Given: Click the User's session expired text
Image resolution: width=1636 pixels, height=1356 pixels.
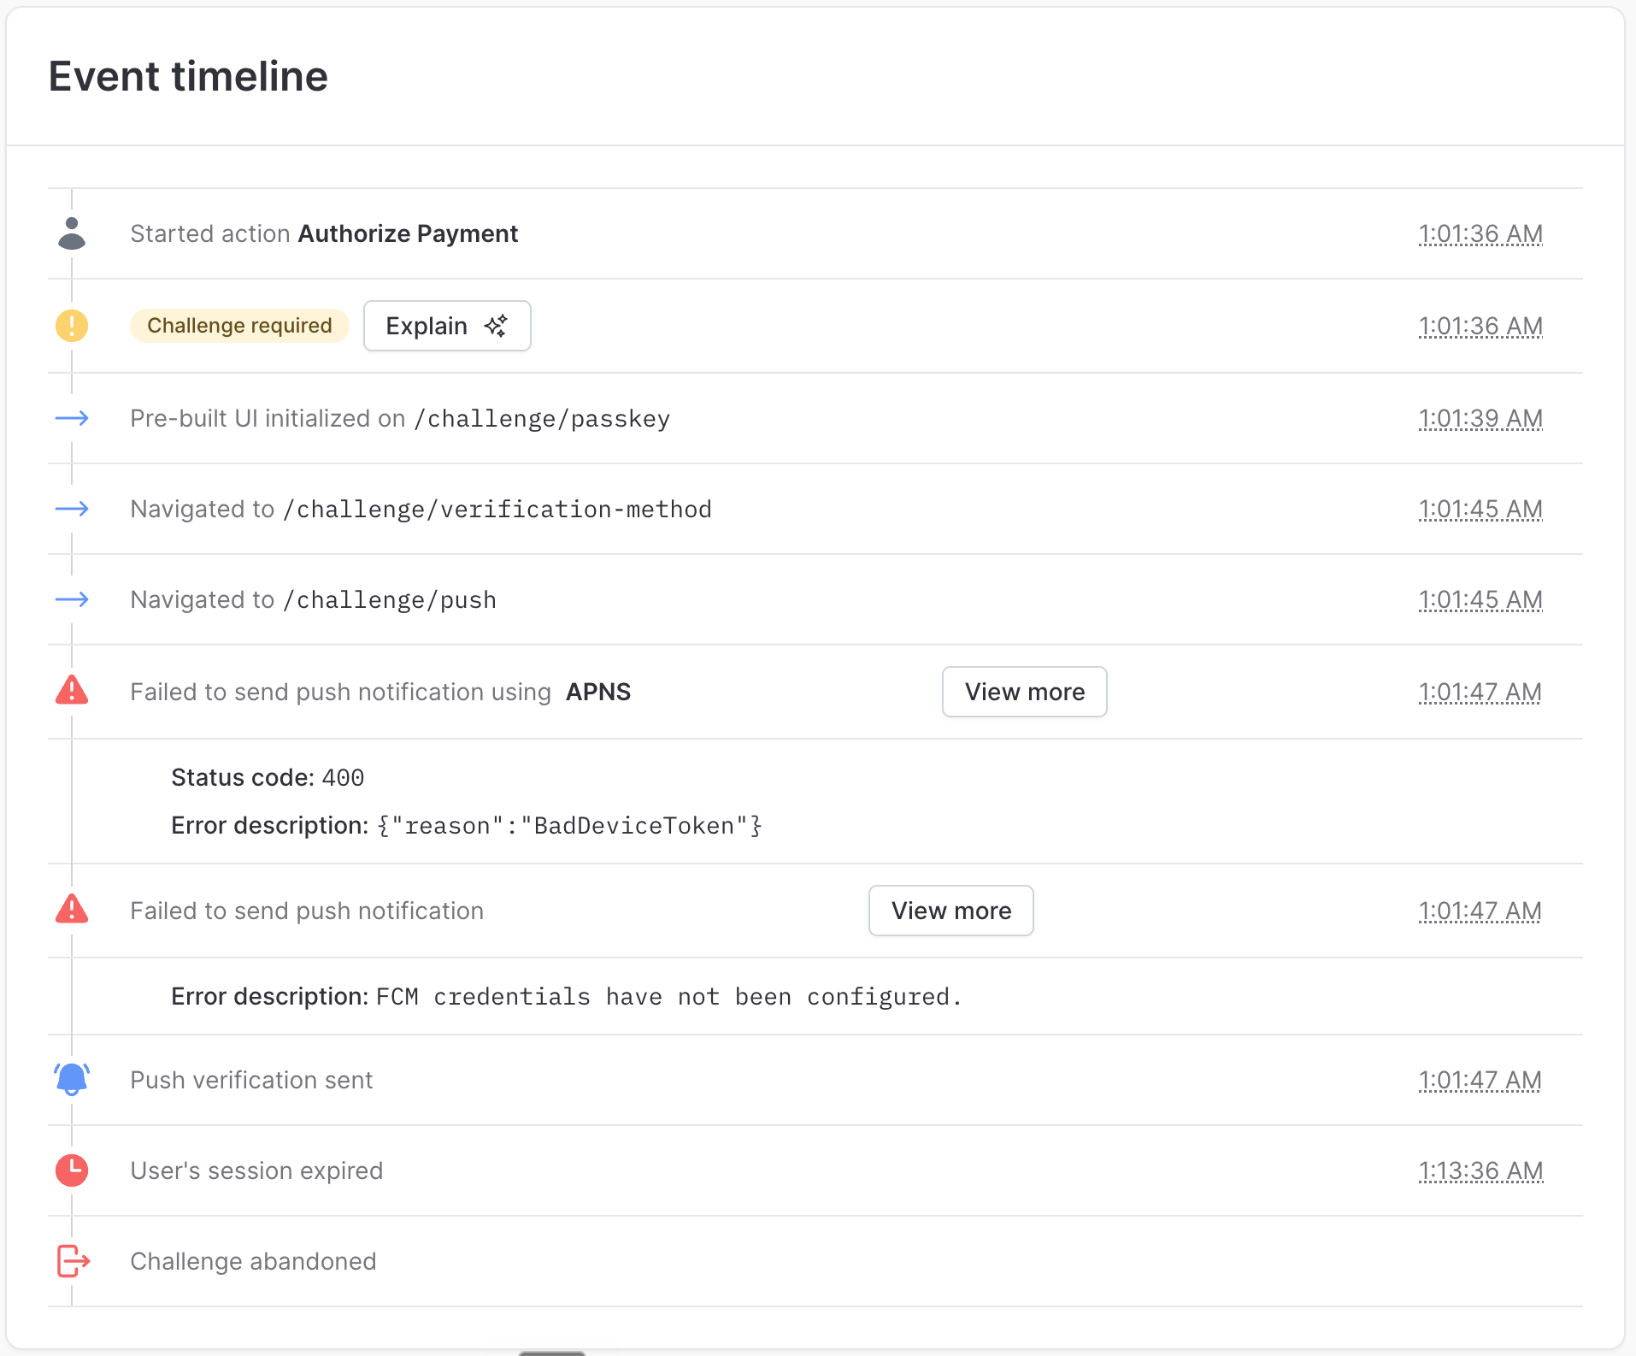Looking at the screenshot, I should click(x=256, y=1170).
